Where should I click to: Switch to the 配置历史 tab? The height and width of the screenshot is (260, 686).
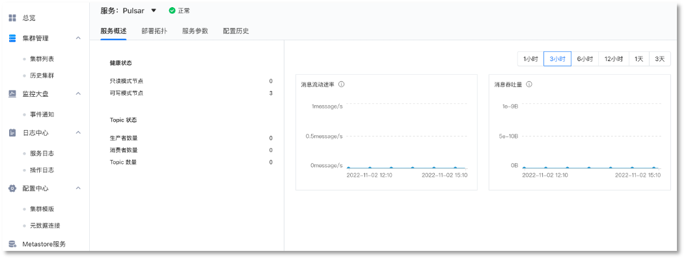pyautogui.click(x=236, y=31)
